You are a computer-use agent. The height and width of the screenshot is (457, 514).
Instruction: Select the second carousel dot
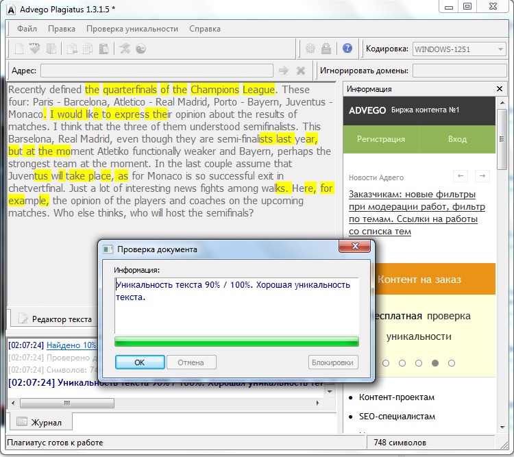(x=402, y=363)
